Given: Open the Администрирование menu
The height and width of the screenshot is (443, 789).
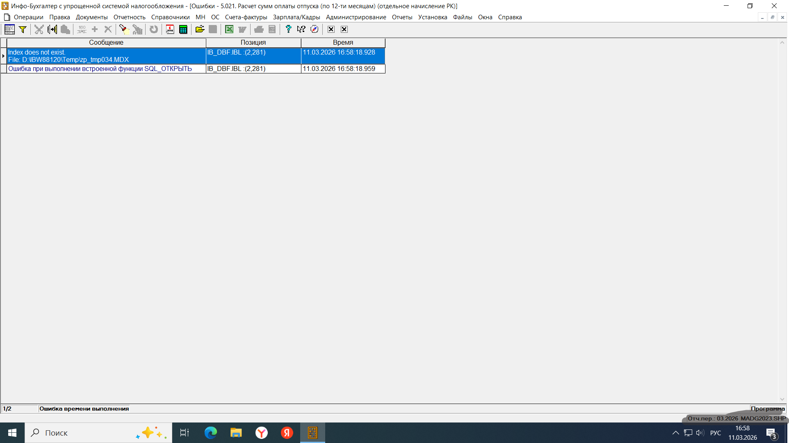Looking at the screenshot, I should pos(356,17).
